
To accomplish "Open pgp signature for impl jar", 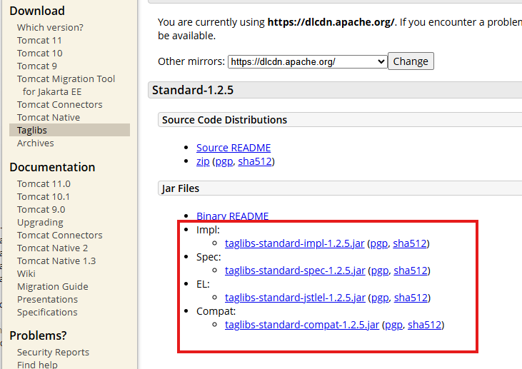I will pos(379,243).
